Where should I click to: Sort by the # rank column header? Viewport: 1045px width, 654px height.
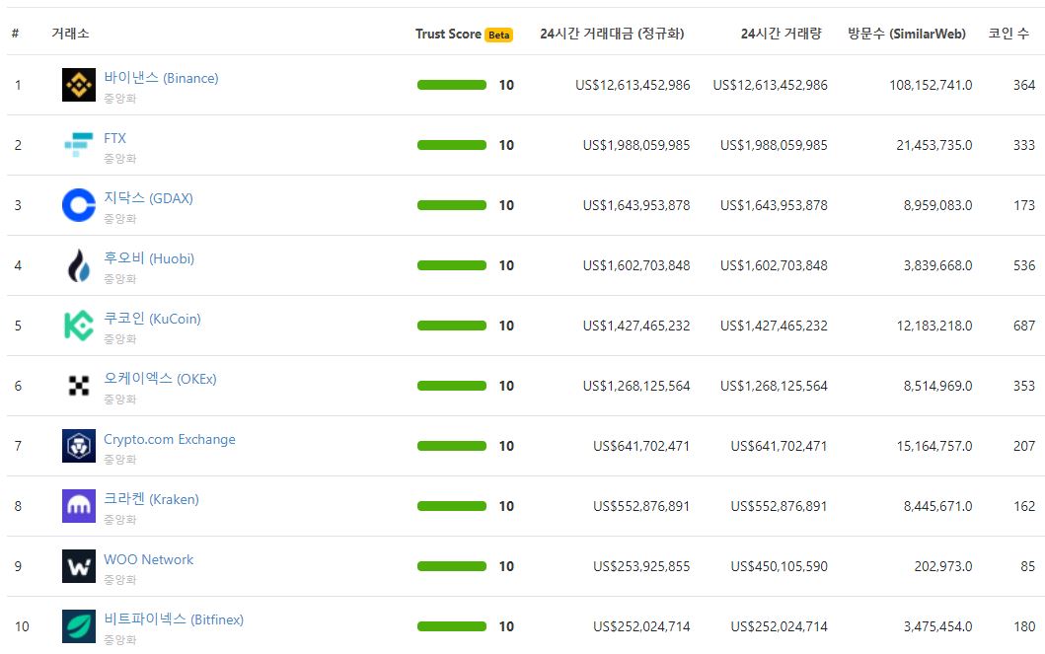pyautogui.click(x=16, y=34)
